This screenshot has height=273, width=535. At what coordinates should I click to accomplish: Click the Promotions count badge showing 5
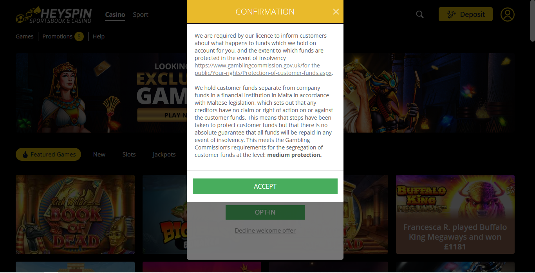[79, 36]
